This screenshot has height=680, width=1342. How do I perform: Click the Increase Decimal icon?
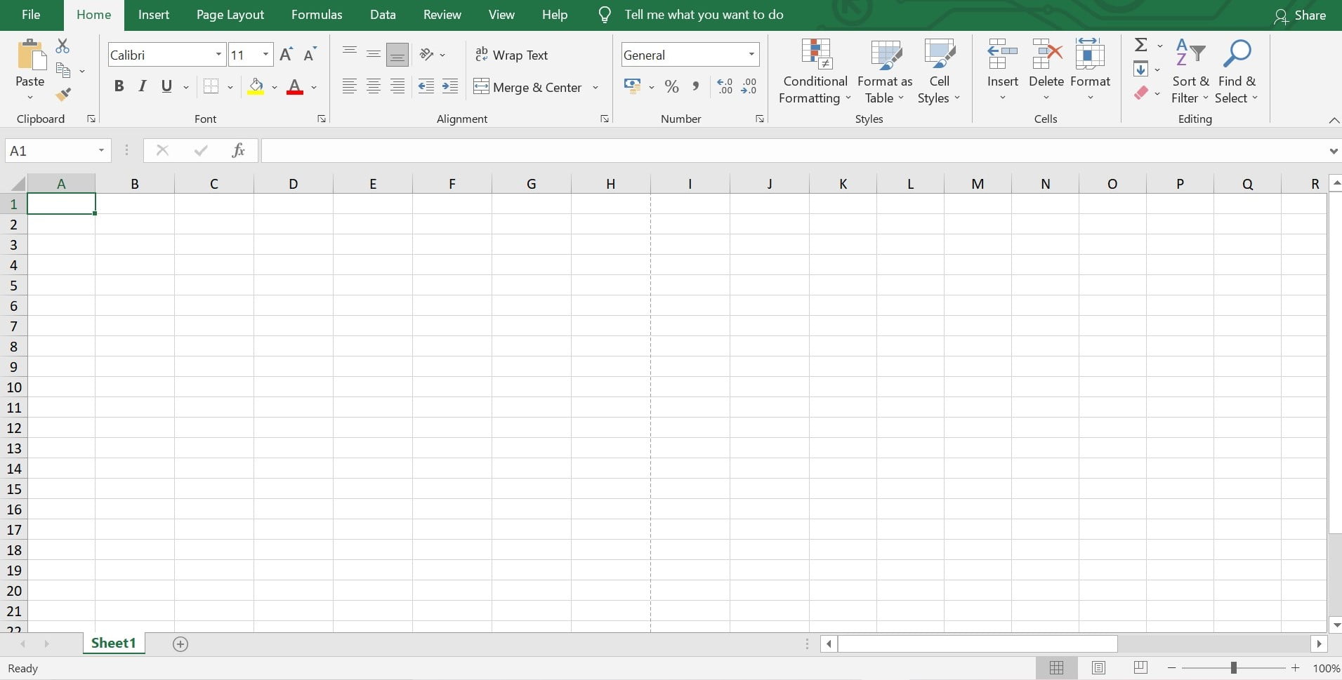pos(724,86)
